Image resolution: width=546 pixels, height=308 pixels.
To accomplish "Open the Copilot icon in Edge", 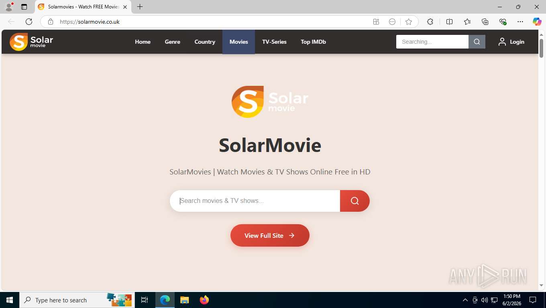I will click(537, 22).
